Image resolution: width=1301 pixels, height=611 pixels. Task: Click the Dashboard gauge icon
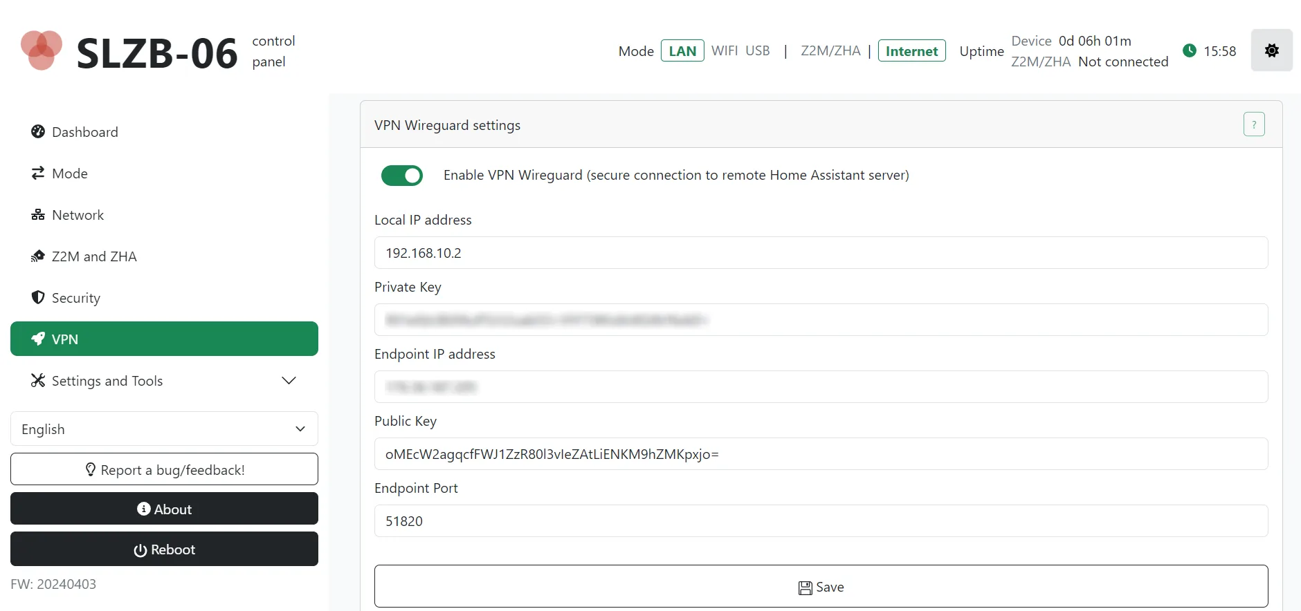tap(38, 132)
